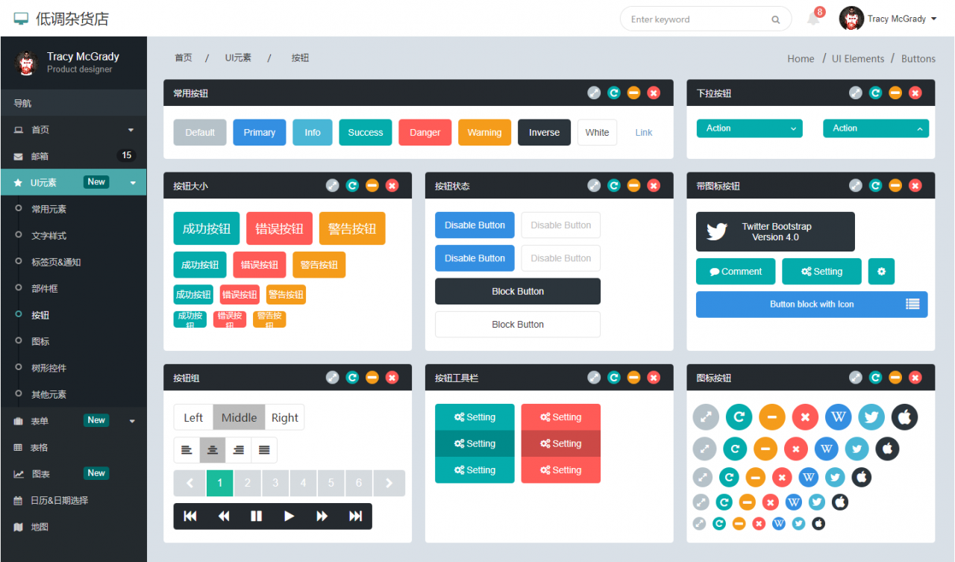Select the Right button group option

(285, 417)
